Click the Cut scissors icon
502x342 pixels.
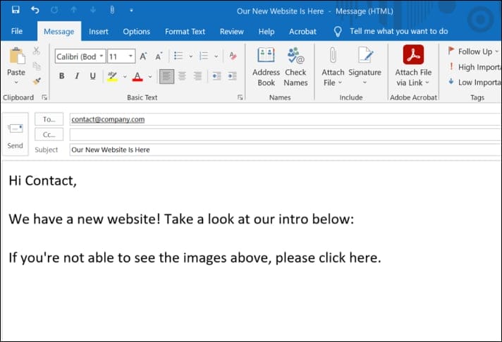click(x=37, y=51)
